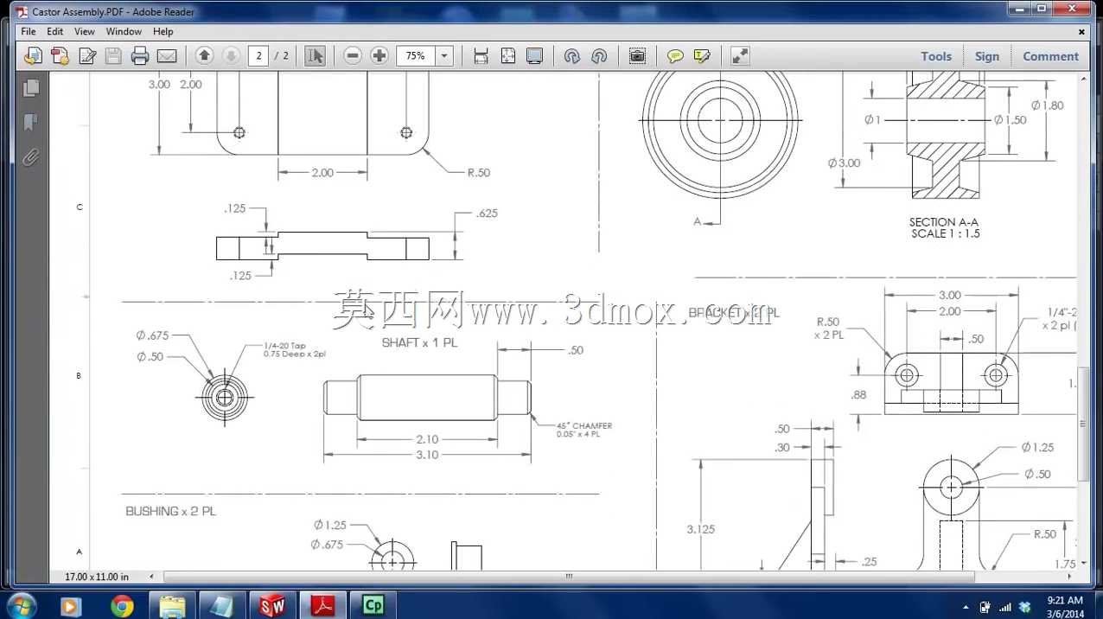Activate the Select tool cursor icon
Screen dimensions: 1103x619
coord(315,55)
